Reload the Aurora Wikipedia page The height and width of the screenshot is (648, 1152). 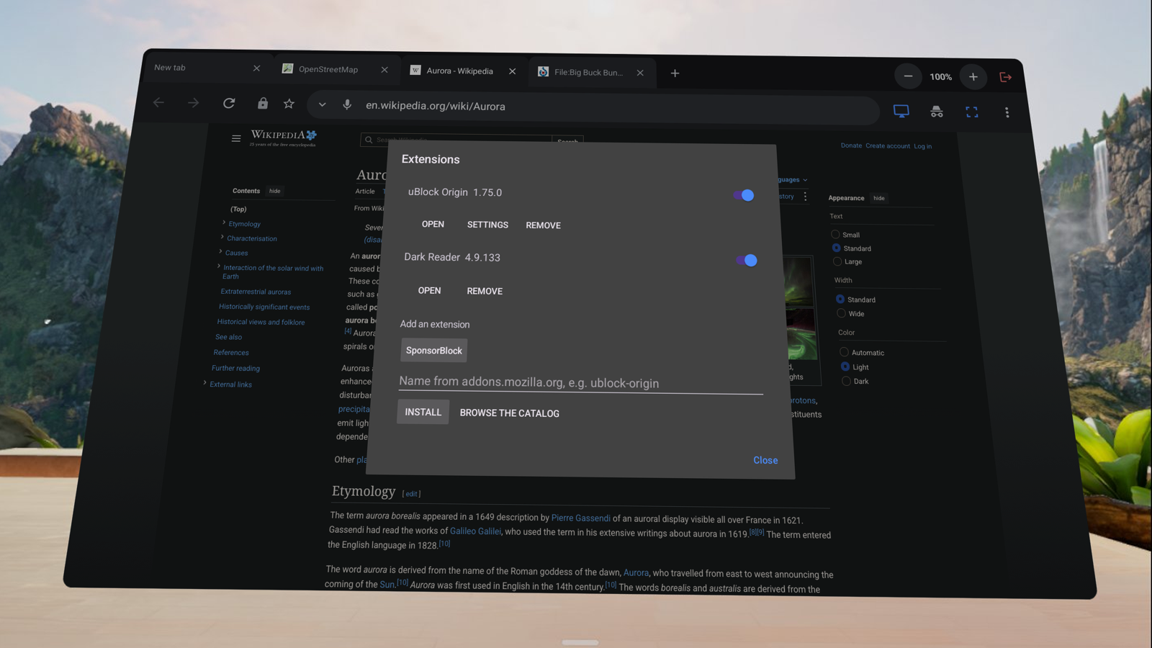(229, 103)
